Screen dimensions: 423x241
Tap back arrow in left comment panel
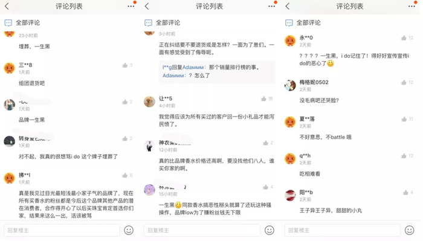[7, 6]
